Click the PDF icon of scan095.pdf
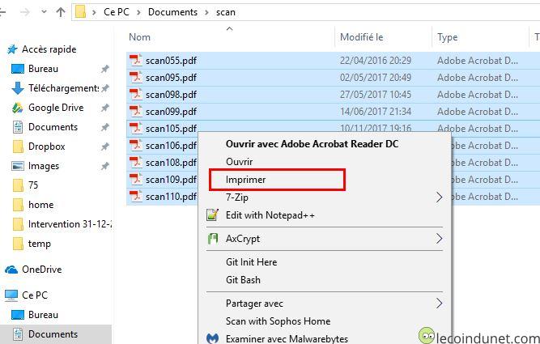Viewport: 540px width, 344px height. 136,77
